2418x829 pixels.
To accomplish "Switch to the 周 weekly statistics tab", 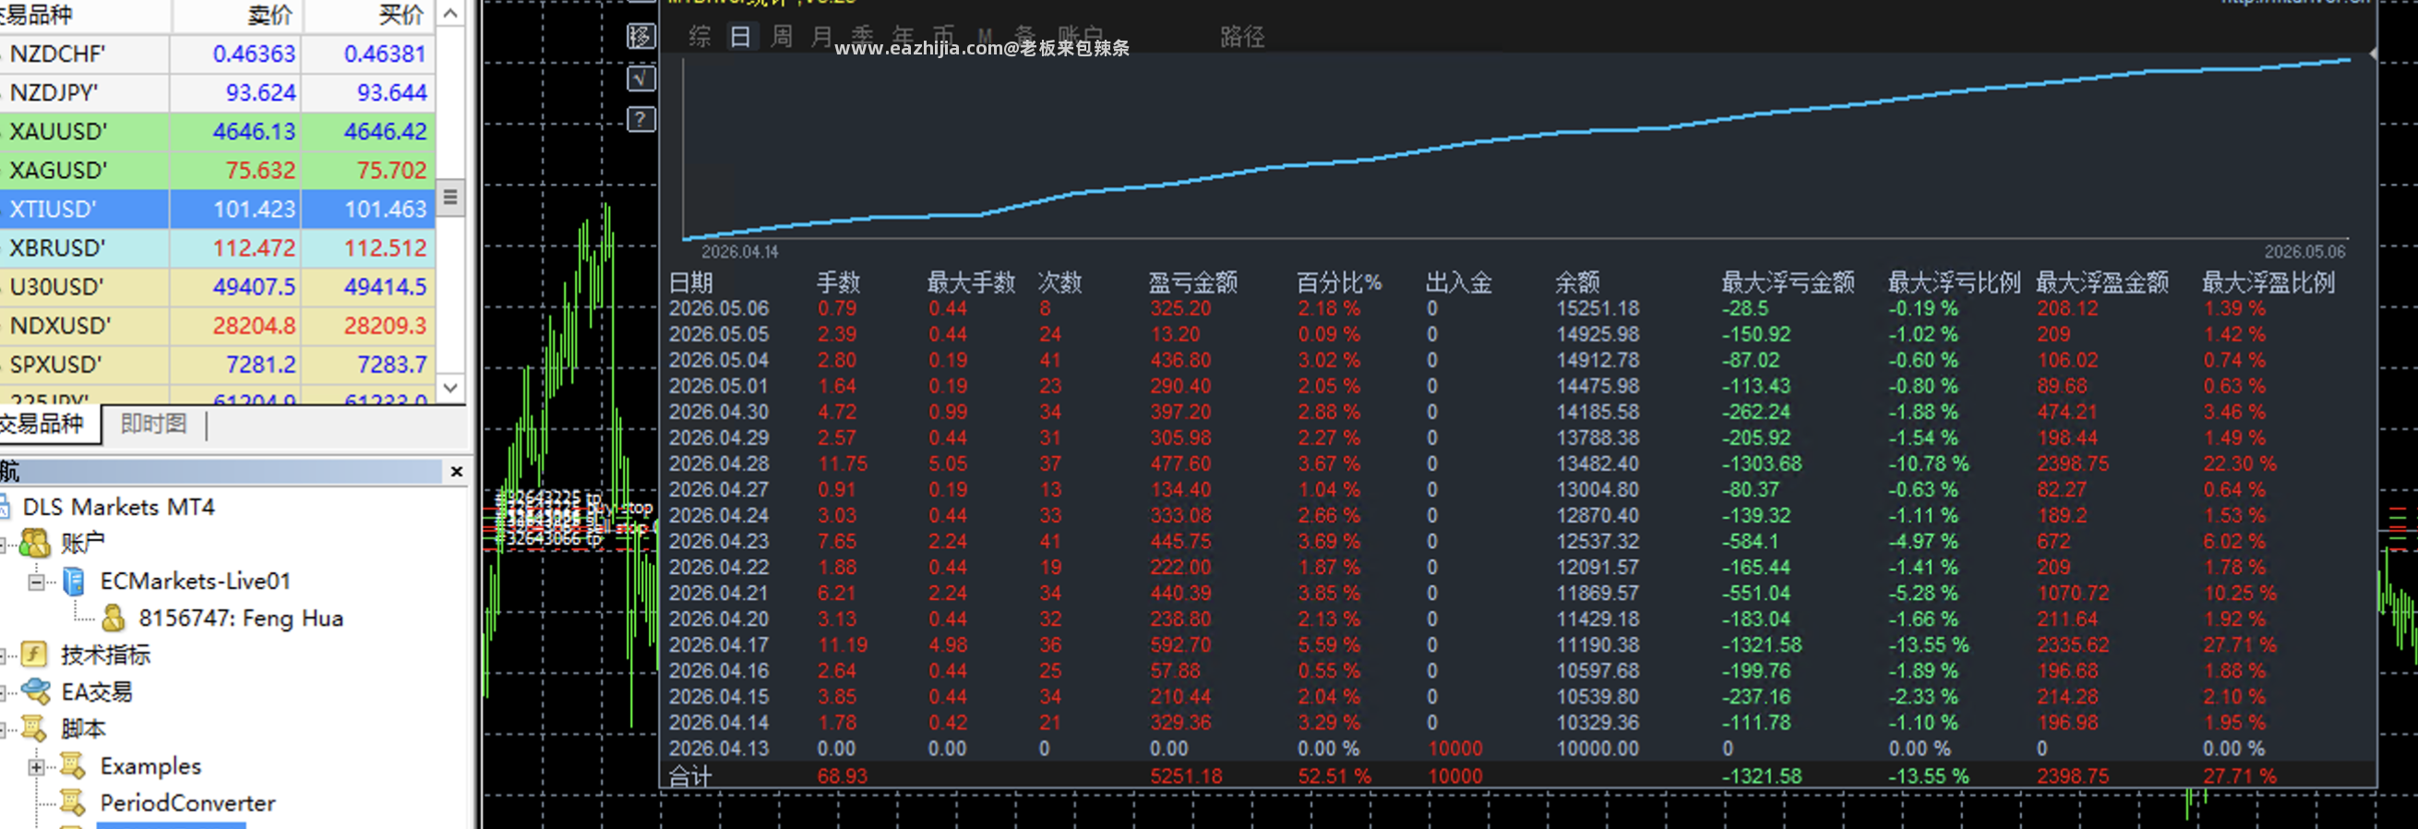I will click(782, 37).
